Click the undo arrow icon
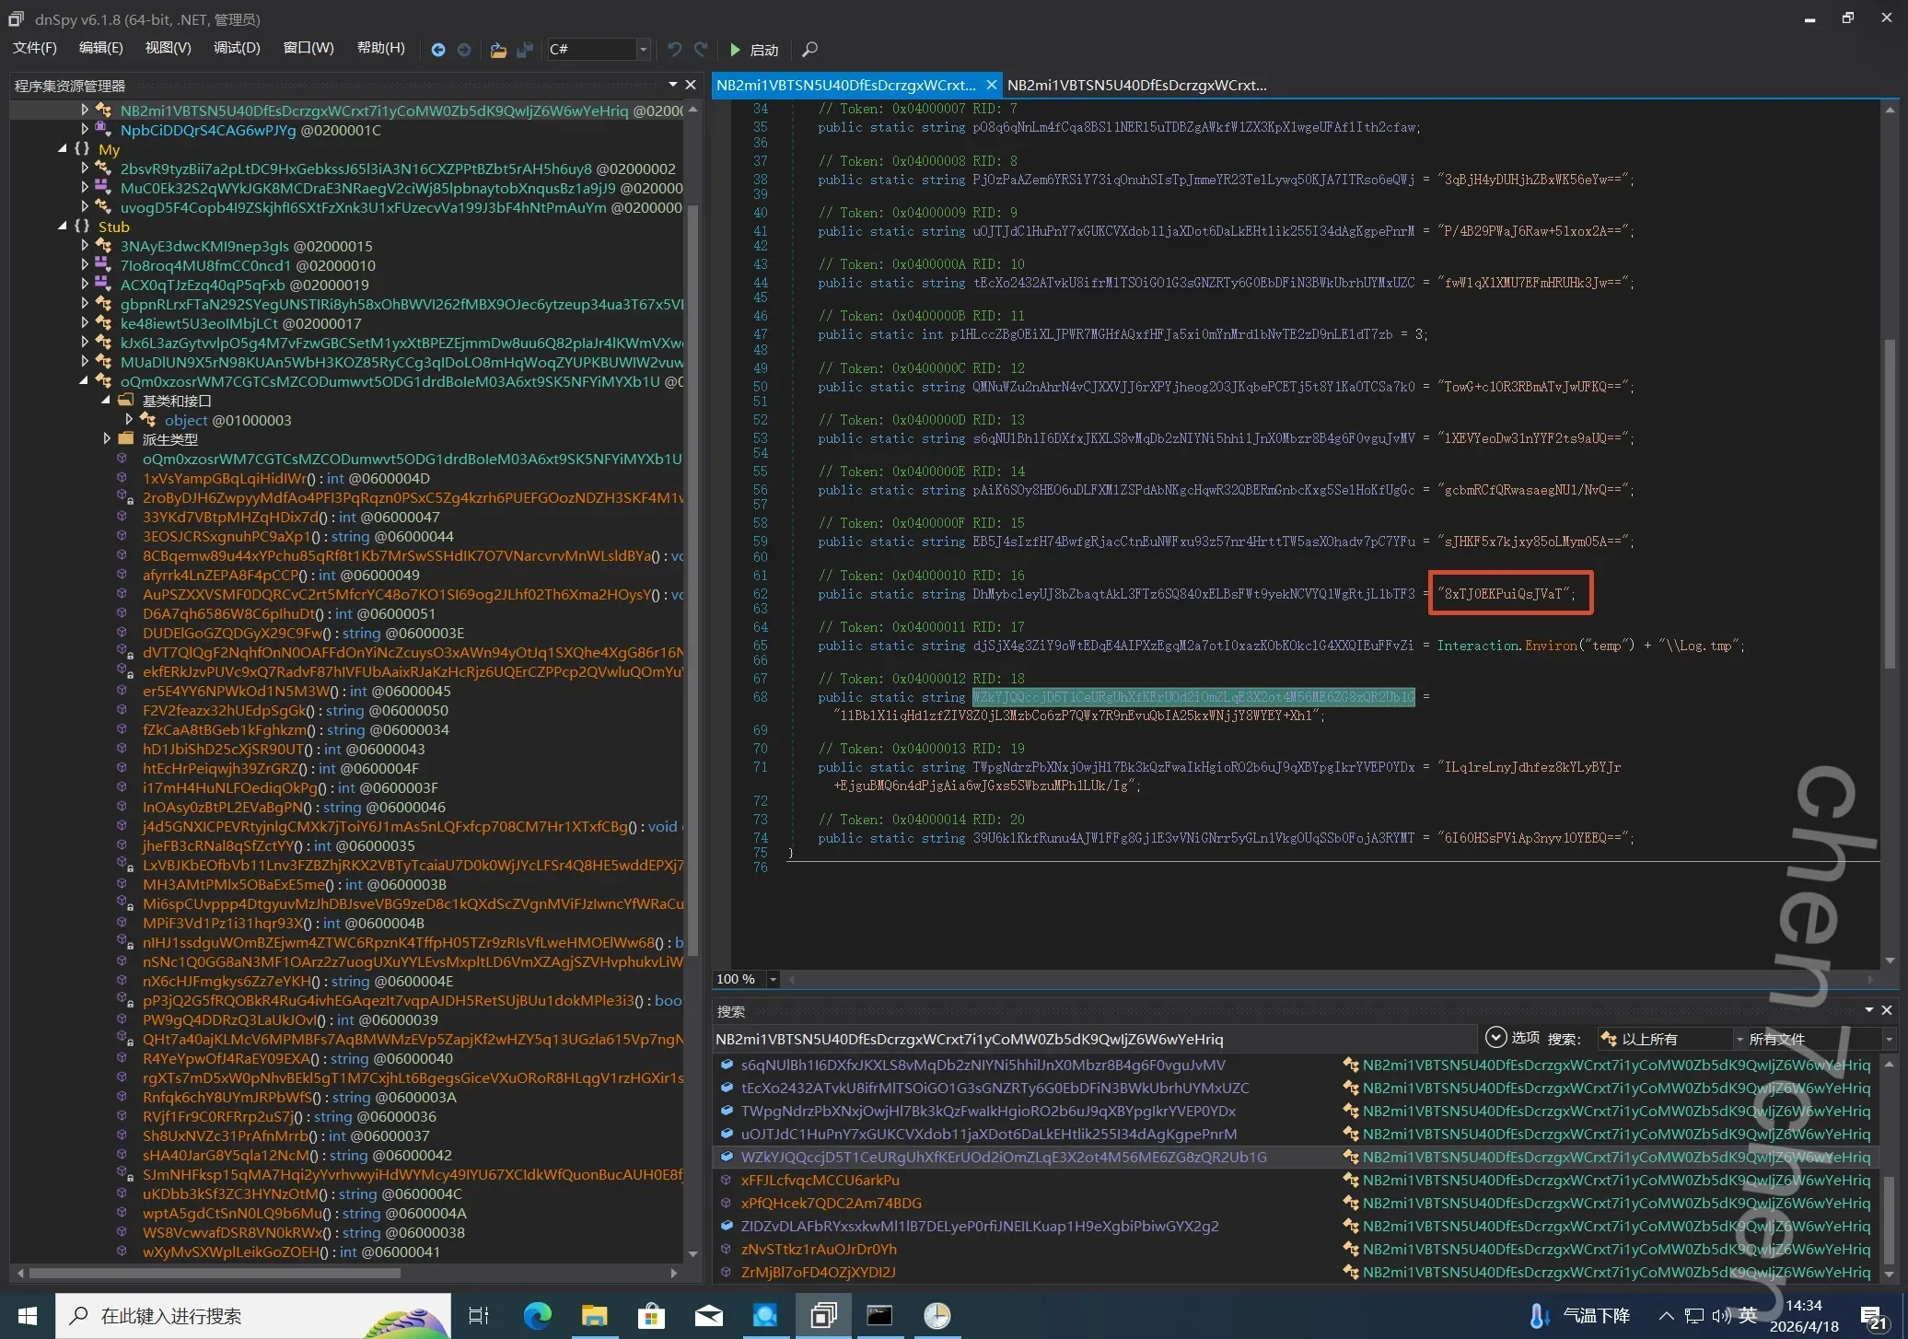This screenshot has height=1339, width=1908. click(x=674, y=50)
